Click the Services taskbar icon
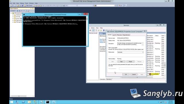 click(x=54, y=102)
